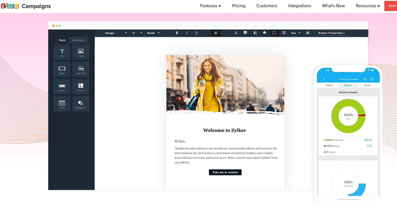Image resolution: width=397 pixels, height=208 pixels.
Task: Expand the Button Properties dropdown
Action: pyautogui.click(x=331, y=33)
